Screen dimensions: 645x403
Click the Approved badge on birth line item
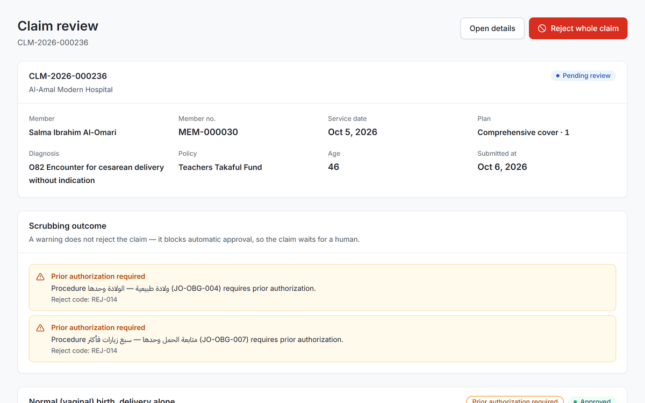click(x=592, y=401)
